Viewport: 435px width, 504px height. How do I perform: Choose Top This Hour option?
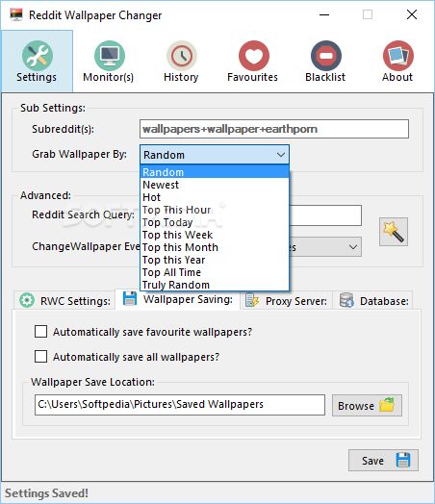point(215,210)
